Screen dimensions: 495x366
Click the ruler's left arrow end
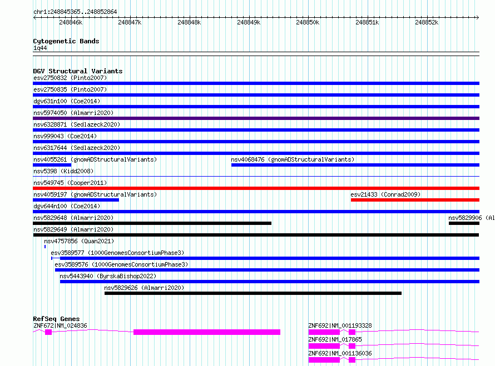coord(34,18)
